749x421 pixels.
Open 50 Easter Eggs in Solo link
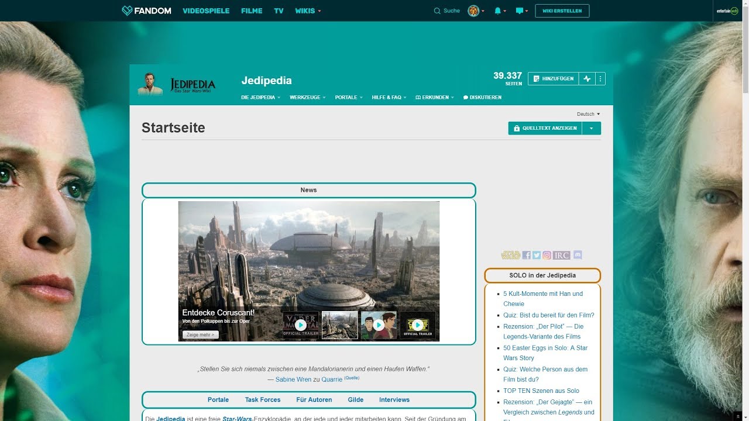545,353
